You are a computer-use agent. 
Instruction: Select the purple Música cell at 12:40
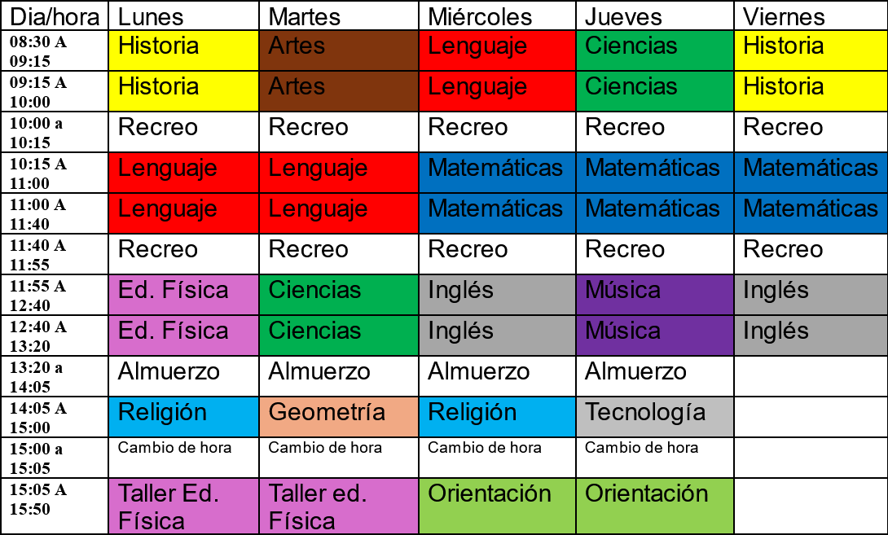tap(655, 335)
